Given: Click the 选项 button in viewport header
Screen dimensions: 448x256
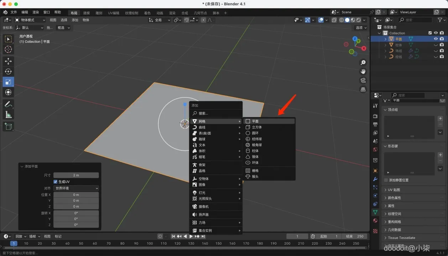Looking at the screenshot, I should click(x=361, y=28).
